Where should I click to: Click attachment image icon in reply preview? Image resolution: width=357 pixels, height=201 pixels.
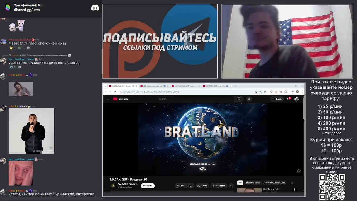[69, 55]
